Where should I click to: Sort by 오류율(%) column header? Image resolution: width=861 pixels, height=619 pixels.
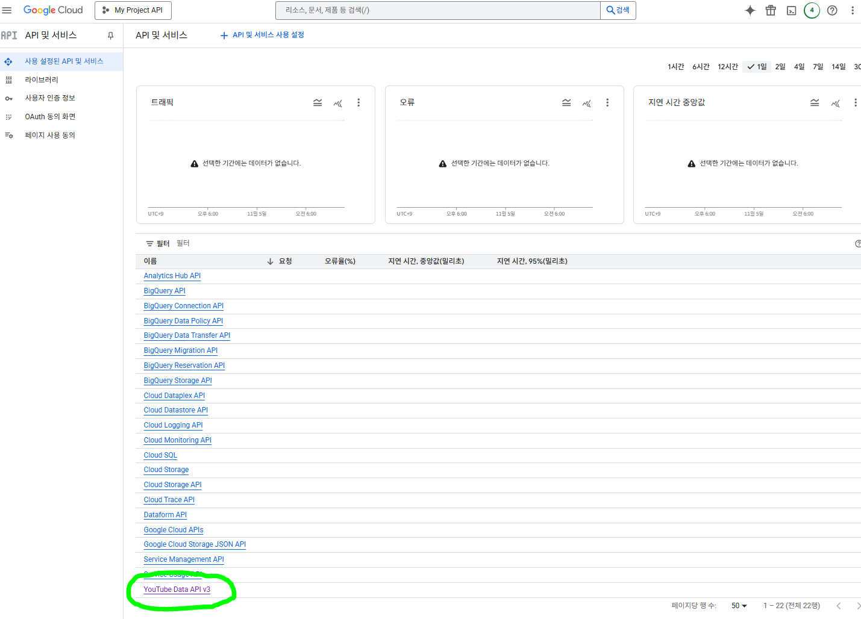[x=340, y=261]
